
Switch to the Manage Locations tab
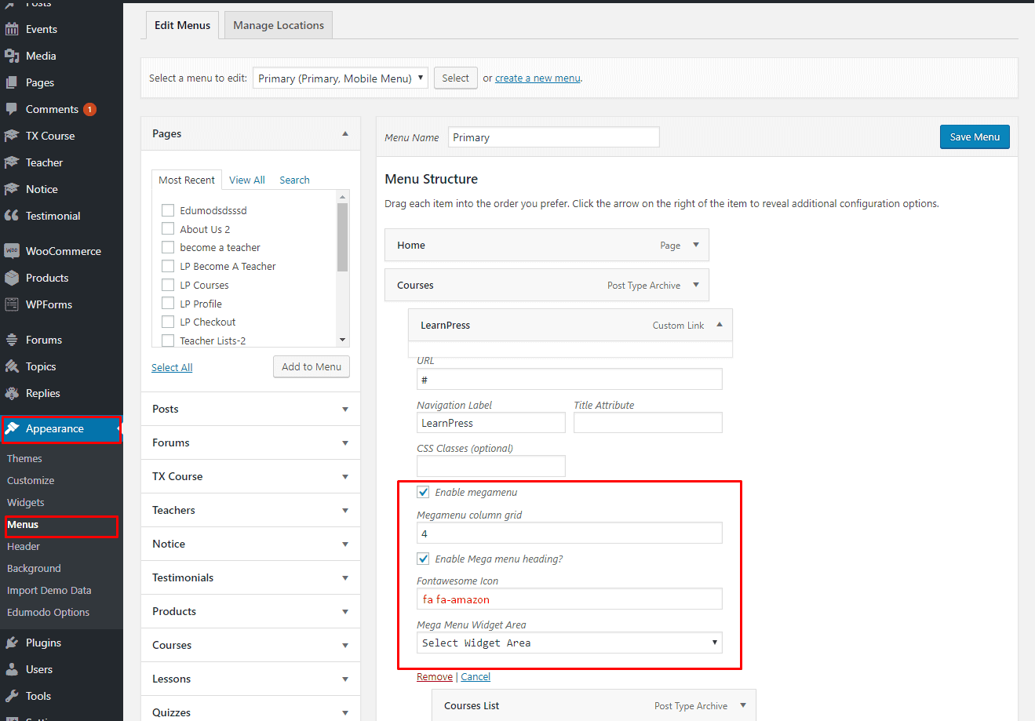coord(279,25)
